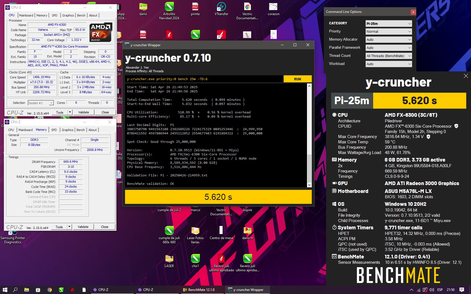Close the Command Line Options panel
The height and width of the screenshot is (294, 471).
[x=413, y=12]
